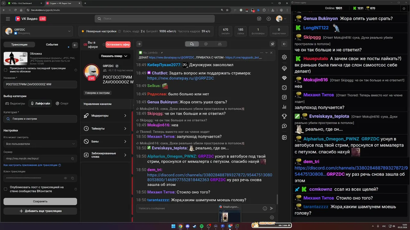
Task: Switch to the События tab
Action: tap(52, 45)
